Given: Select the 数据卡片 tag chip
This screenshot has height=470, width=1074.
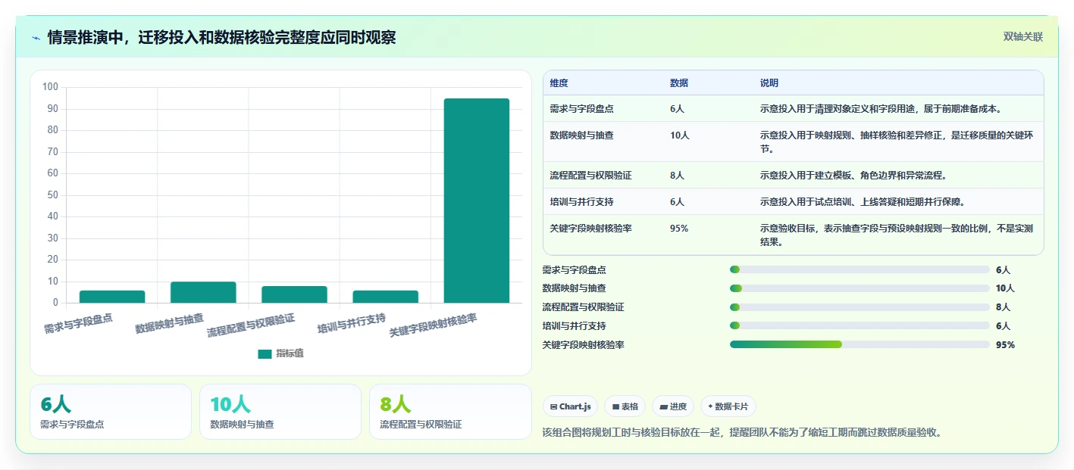Looking at the screenshot, I should click(x=728, y=406).
